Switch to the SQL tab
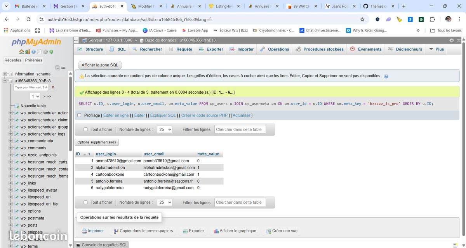 click(117, 49)
